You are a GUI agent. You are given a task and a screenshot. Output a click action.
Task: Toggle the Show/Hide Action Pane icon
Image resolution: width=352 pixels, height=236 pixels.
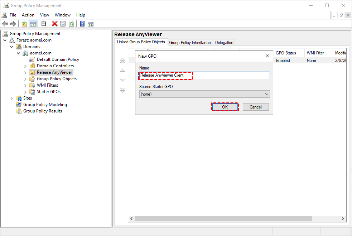tap(91, 24)
